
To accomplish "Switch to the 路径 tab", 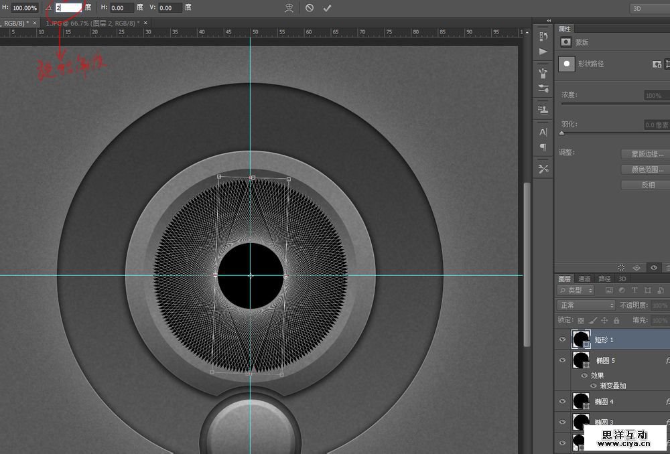I will pos(604,279).
